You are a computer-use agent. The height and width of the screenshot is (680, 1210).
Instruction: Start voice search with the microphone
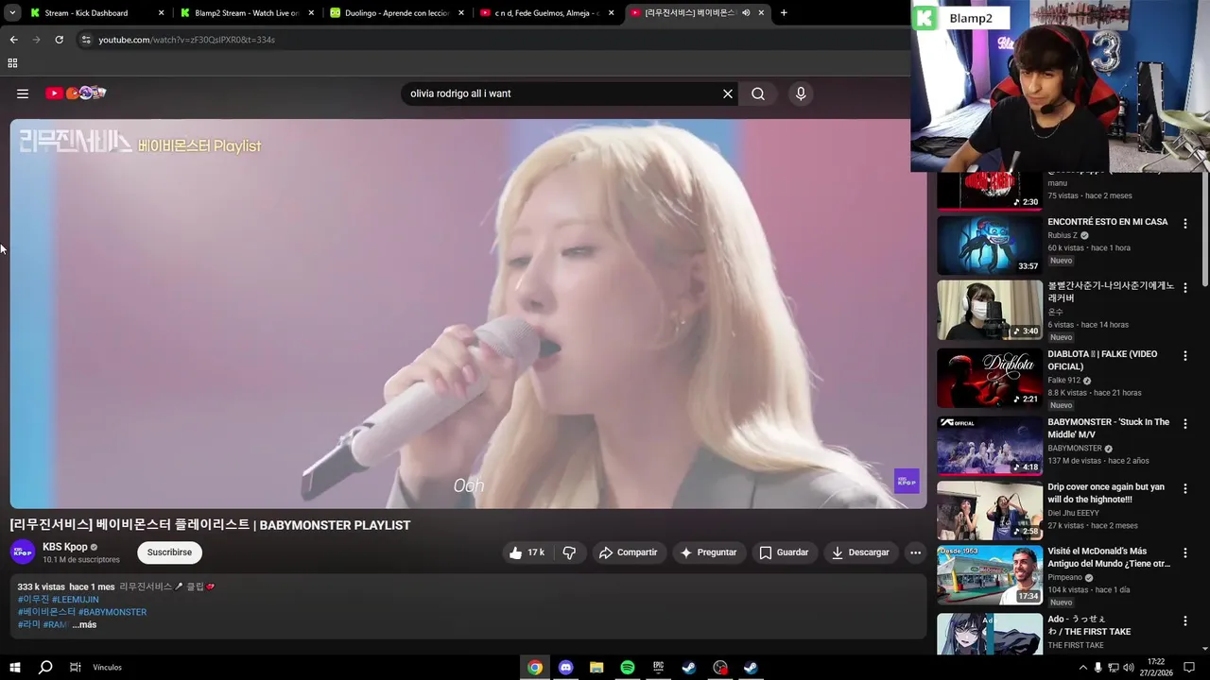pyautogui.click(x=801, y=93)
